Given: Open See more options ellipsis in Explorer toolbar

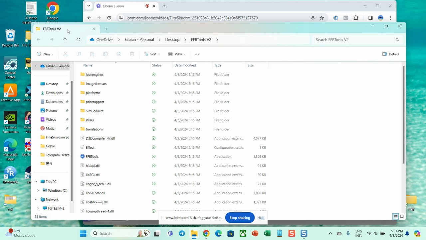Looking at the screenshot, I should coord(197,54).
